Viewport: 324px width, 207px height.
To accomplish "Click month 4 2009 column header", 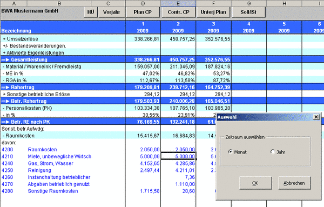I will click(249, 28).
